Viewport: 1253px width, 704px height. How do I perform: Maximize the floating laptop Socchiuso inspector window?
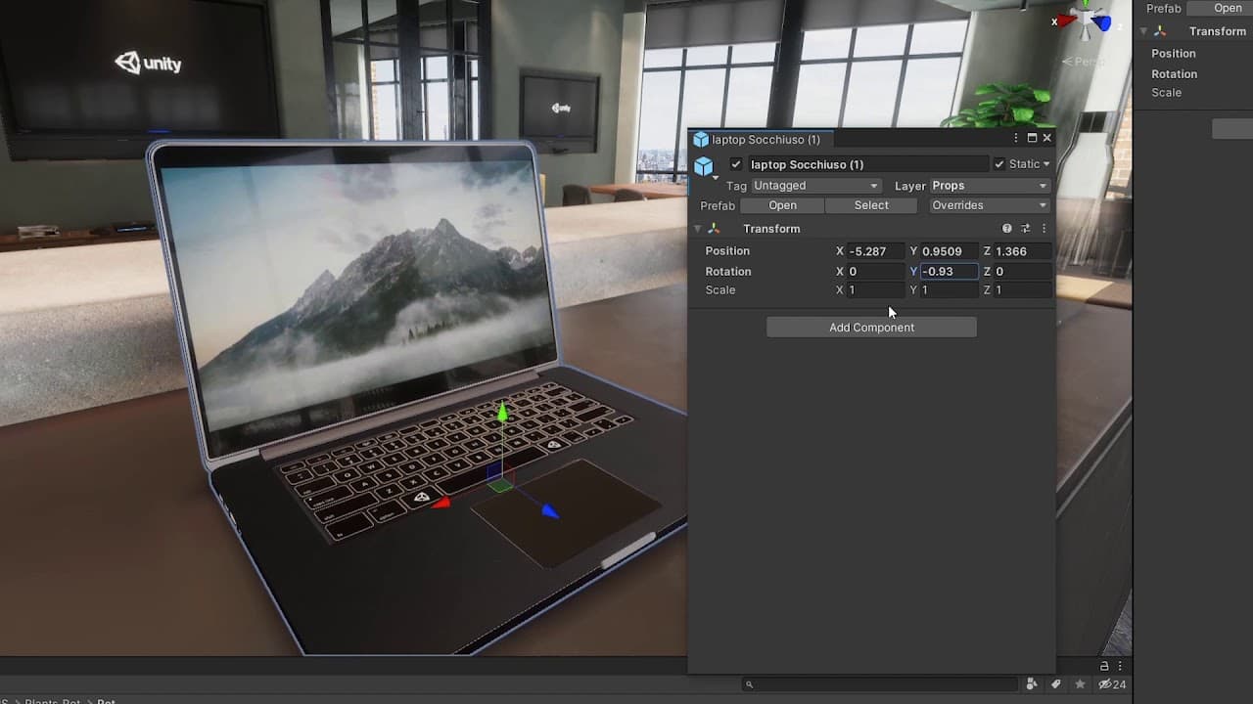pyautogui.click(x=1032, y=139)
